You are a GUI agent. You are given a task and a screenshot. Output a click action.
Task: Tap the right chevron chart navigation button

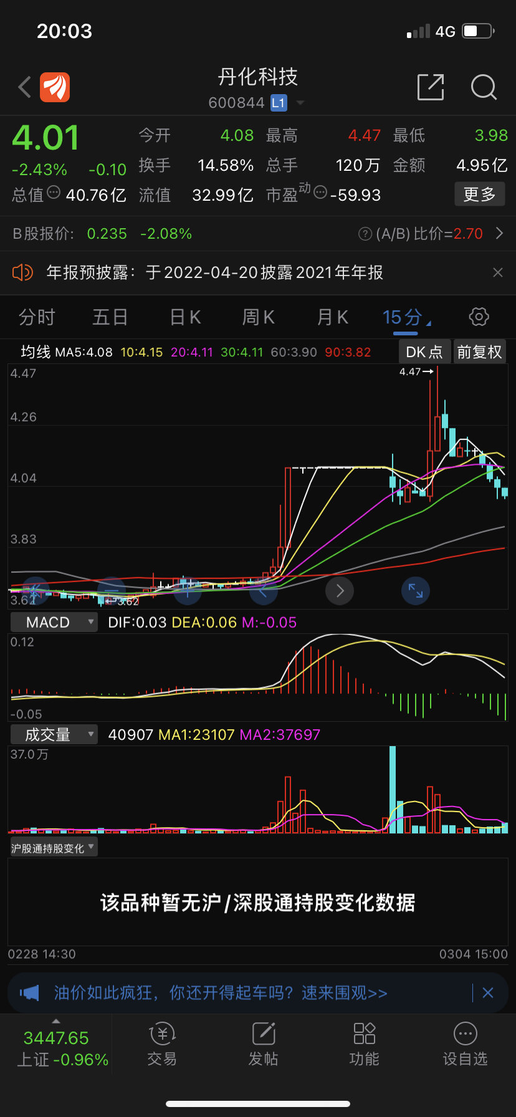340,590
